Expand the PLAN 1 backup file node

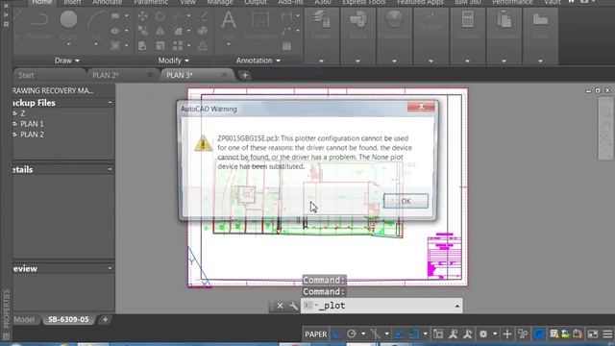tap(15, 124)
